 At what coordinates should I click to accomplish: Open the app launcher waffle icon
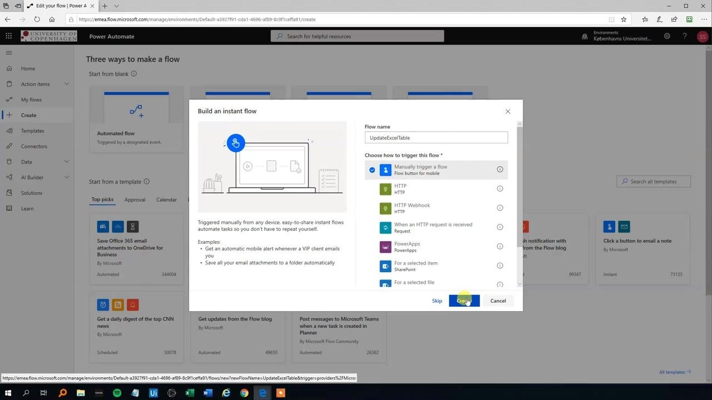8,36
